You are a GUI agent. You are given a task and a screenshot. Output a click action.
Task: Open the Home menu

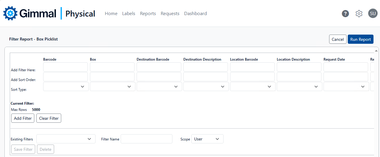[x=111, y=14]
